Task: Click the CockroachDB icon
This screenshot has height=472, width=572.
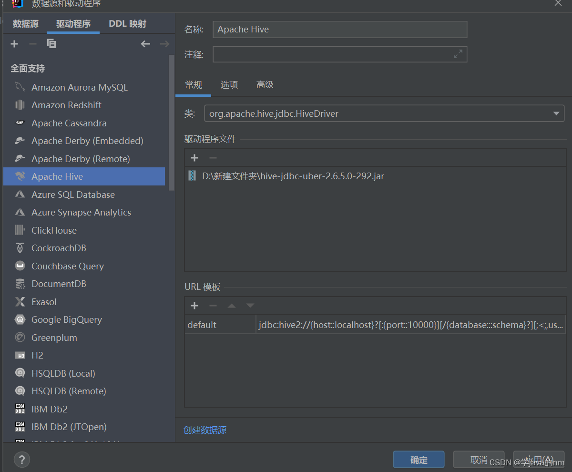Action: 20,248
